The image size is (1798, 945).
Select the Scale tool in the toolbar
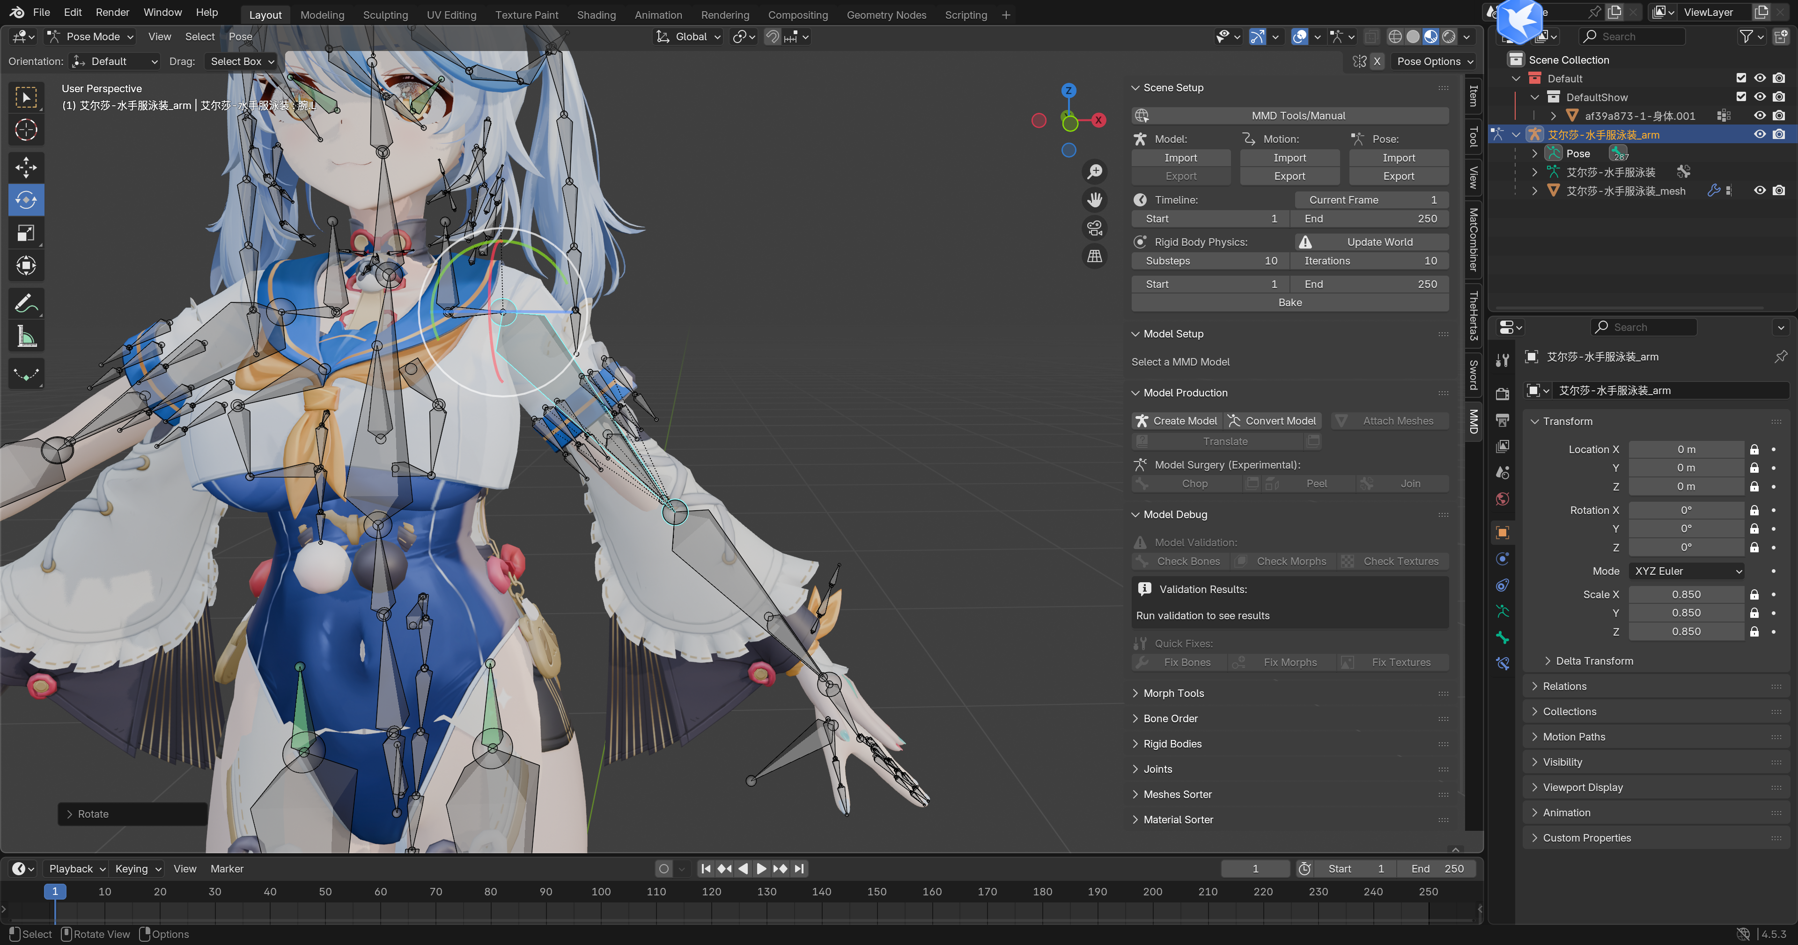tap(26, 233)
